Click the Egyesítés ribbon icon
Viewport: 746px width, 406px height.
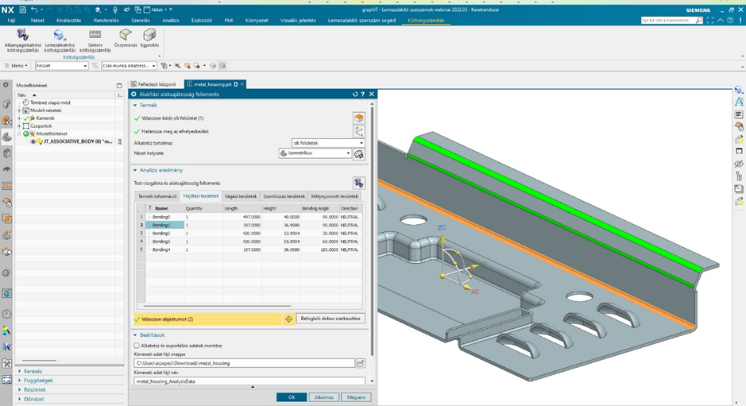click(149, 35)
